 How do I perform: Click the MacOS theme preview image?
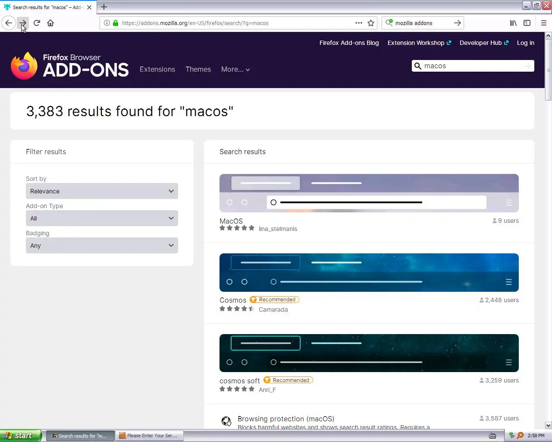coord(369,193)
